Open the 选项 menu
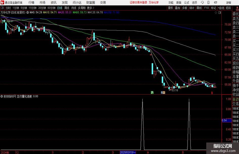 [194, 3]
